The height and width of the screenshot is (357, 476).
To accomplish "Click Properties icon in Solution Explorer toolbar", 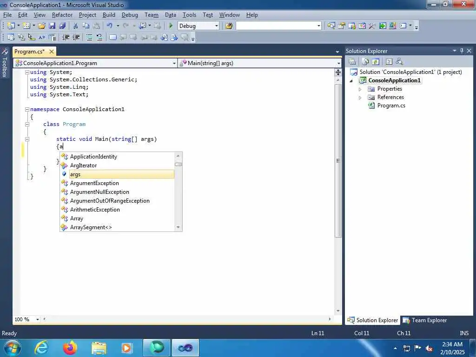I will (x=352, y=62).
